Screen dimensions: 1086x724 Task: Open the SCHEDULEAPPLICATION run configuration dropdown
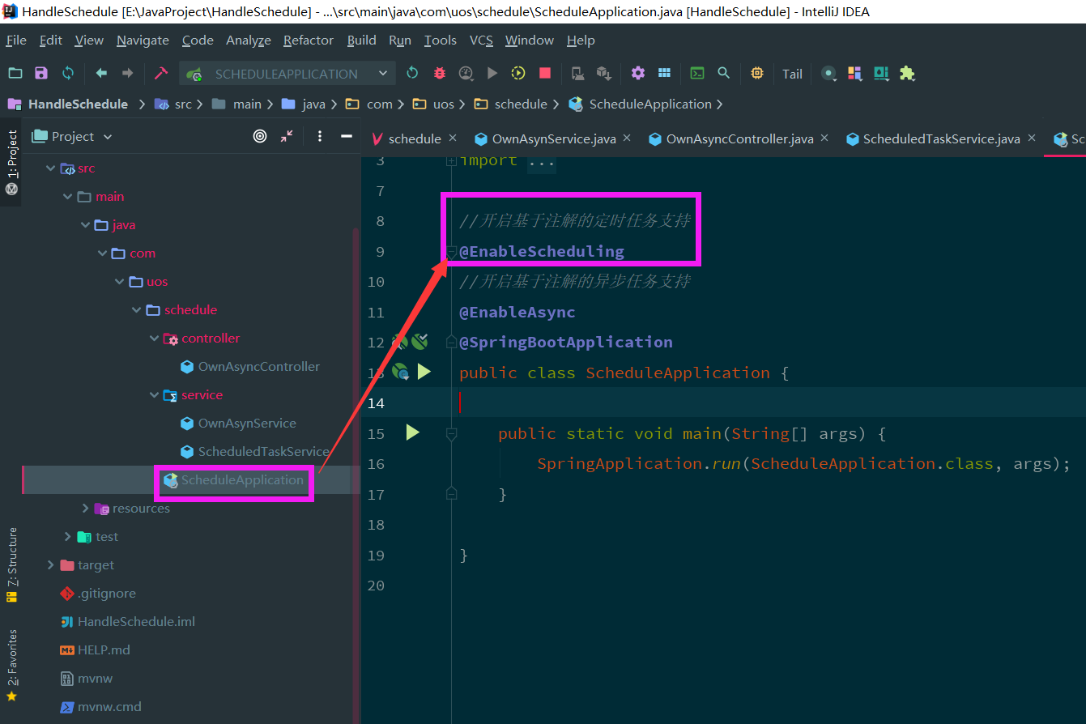pyautogui.click(x=383, y=73)
